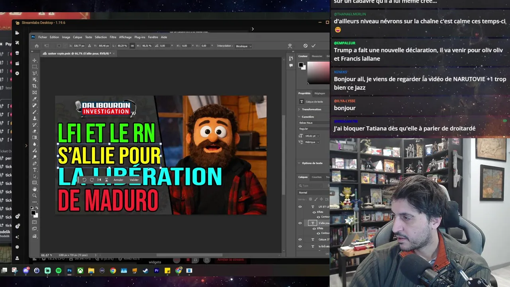Select the Gradient tool
This screenshot has width=510, height=287.
tap(35, 138)
